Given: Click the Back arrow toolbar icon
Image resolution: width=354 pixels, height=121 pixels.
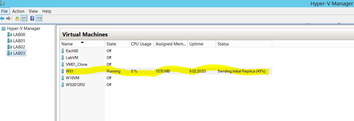Looking at the screenshot, I should click(2, 19).
